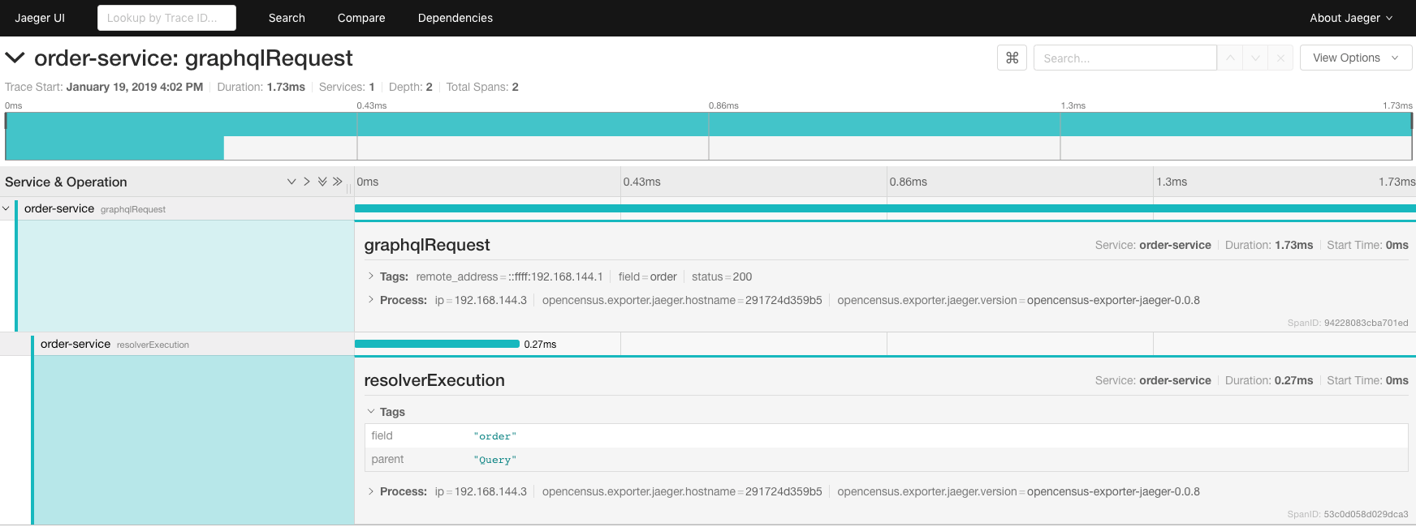Expand one level with single down chevron

[x=291, y=182]
